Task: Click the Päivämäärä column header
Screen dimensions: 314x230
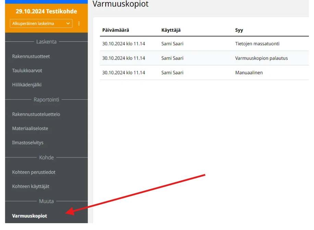Action: (x=116, y=30)
